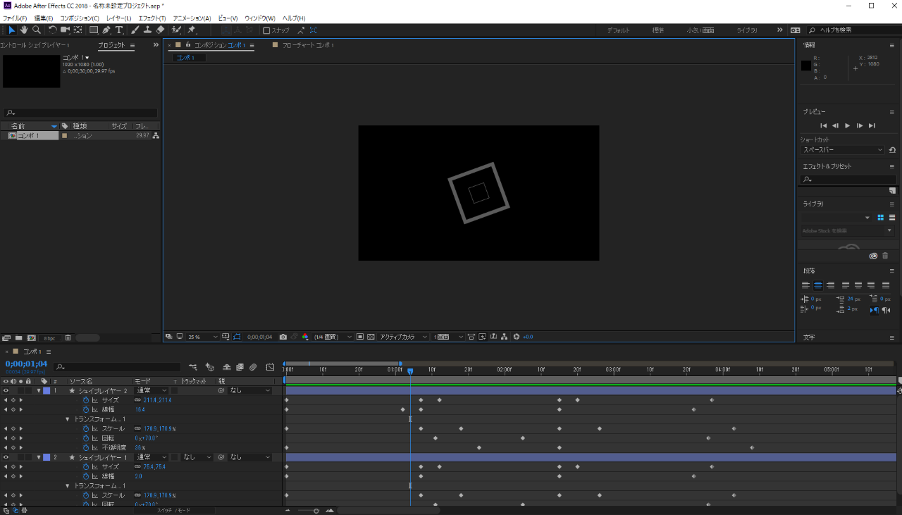Select the Puppet Pin tool
This screenshot has width=902, height=515.
[191, 30]
